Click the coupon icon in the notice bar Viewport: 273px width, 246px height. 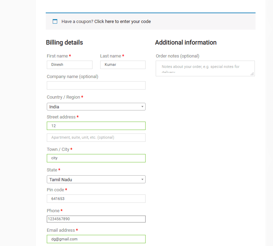pyautogui.click(x=55, y=21)
